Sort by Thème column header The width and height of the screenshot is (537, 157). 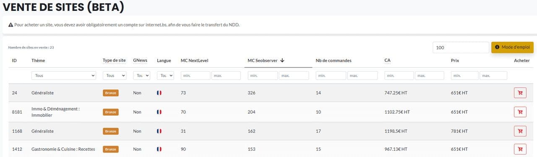(38, 60)
